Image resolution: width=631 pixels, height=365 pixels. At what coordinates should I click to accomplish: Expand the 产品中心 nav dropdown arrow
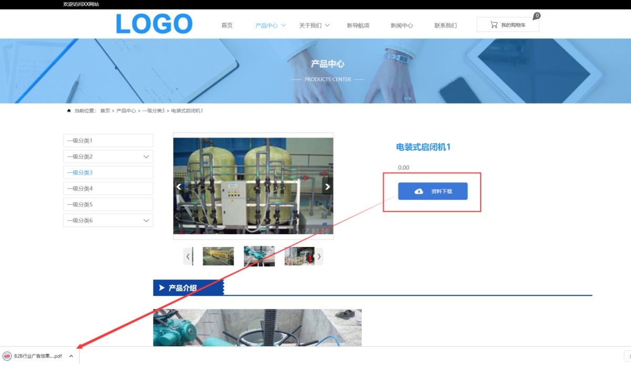click(283, 25)
